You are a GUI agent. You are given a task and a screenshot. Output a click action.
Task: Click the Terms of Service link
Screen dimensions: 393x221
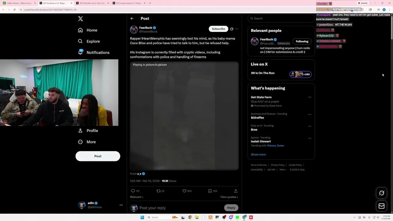pos(259,165)
